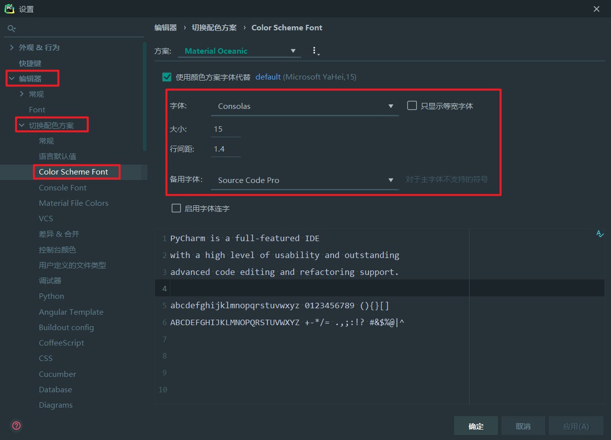
Task: Collapse the 切换配色方案 node arrow
Action: [x=22, y=125]
